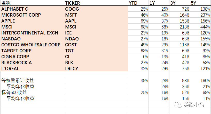This screenshot has height=114, width=211.
Task: Select the YTD column header
Action: [x=138, y=3]
